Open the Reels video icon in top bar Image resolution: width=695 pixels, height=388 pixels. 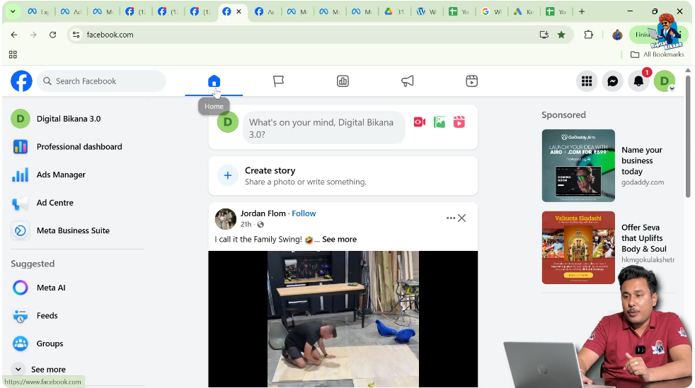(x=471, y=81)
